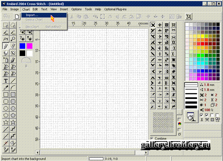The width and height of the screenshot is (223, 161).
Task: Tick the unchecked box above the gray square
Action: (212, 115)
